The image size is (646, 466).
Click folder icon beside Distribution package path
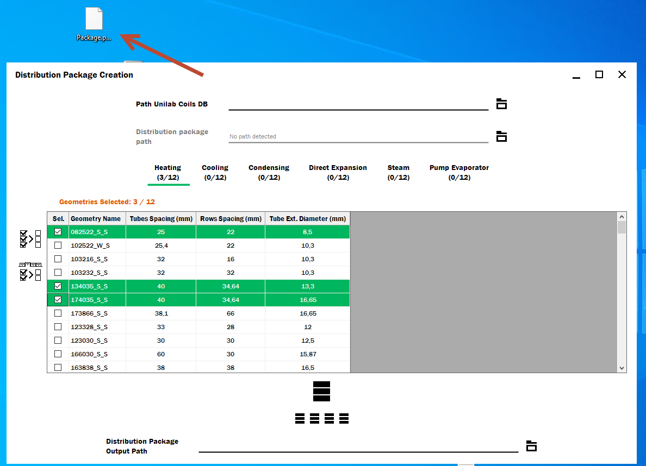[501, 136]
